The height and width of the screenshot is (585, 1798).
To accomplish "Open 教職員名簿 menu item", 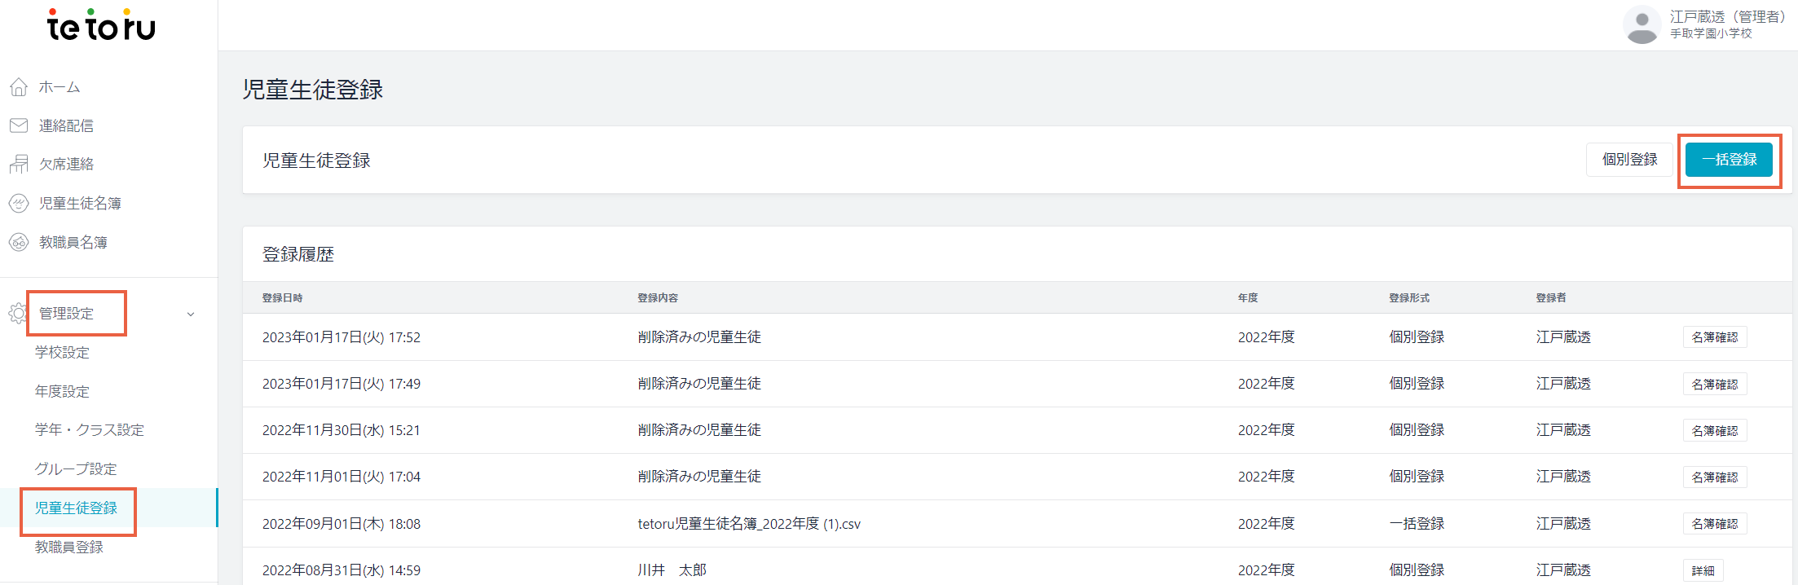I will click(73, 242).
